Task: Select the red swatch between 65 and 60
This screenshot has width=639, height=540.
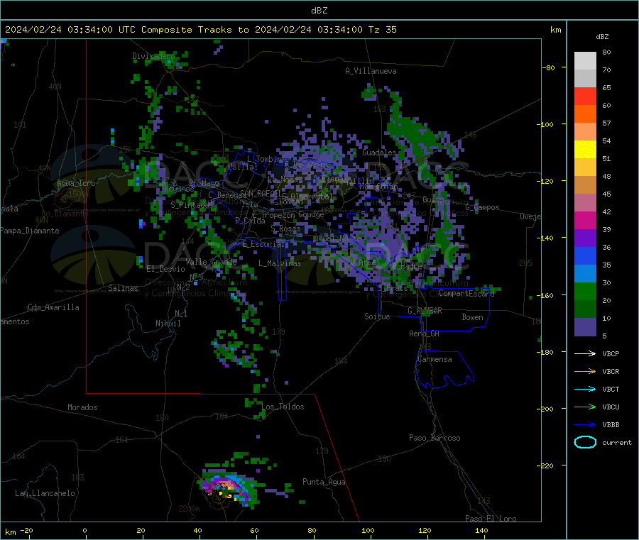Action: [x=585, y=96]
